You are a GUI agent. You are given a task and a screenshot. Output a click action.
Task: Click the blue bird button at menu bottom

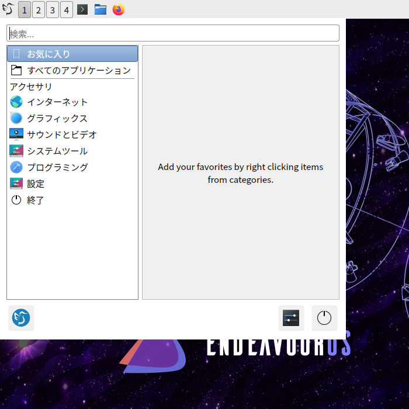[x=21, y=318]
